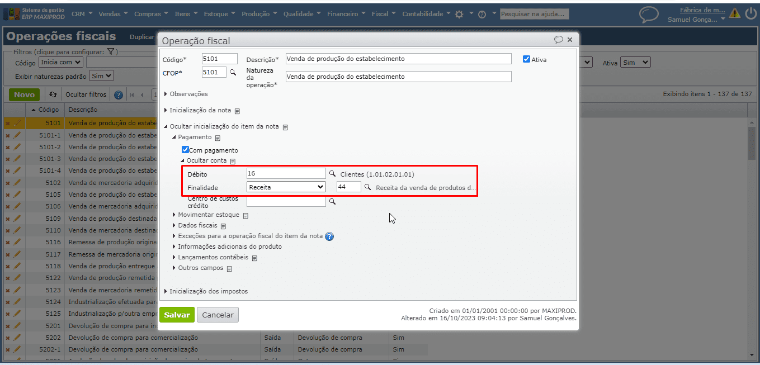The height and width of the screenshot is (365, 760).
Task: Toggle the Ativa checkbox
Action: 526,59
